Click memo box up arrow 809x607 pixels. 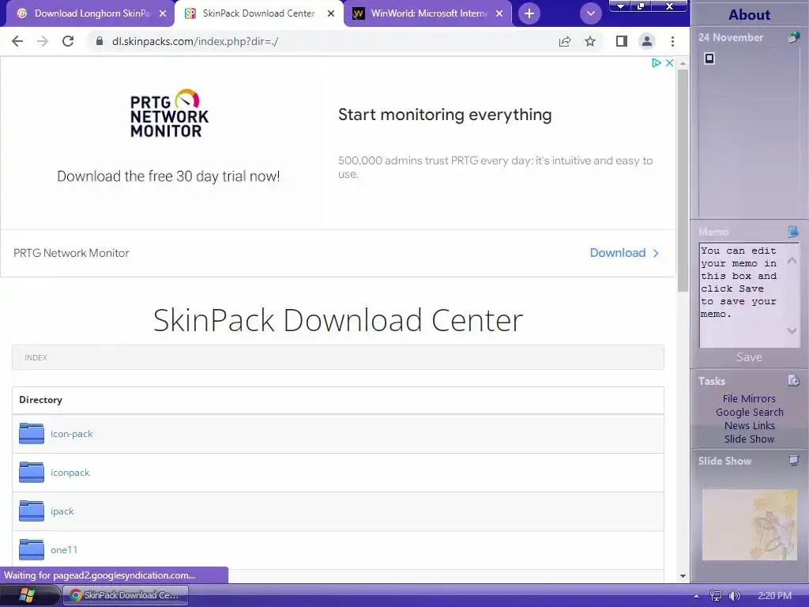(x=792, y=261)
